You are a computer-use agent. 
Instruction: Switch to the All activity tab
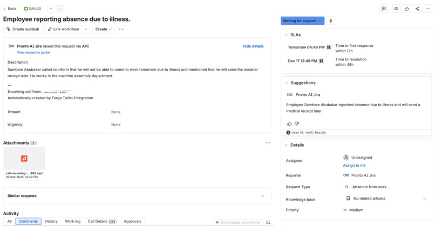(x=9, y=221)
